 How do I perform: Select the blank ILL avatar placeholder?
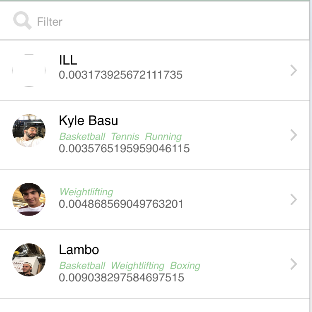tap(29, 70)
